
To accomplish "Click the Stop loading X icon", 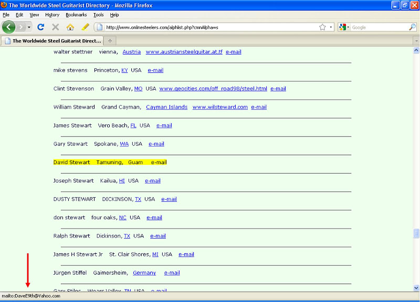I will point(56,27).
